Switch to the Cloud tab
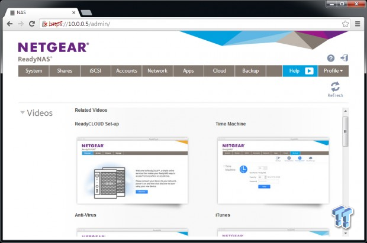367x243 pixels. click(x=219, y=71)
